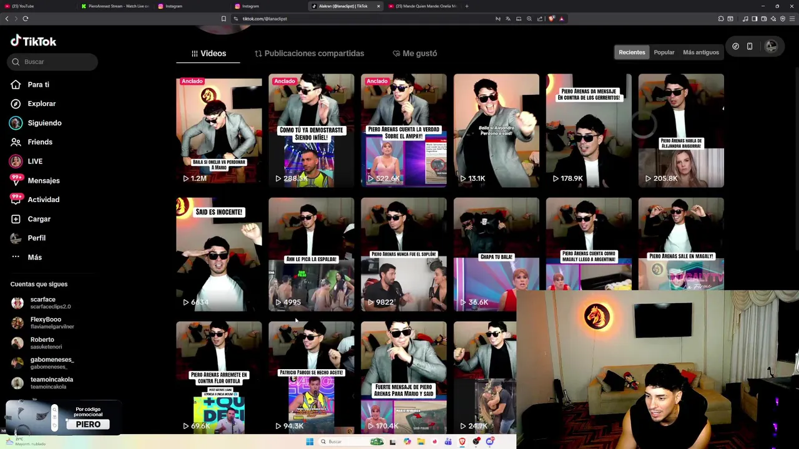Viewport: 799px width, 449px height.
Task: Open the video with 13.1K views
Action: tap(496, 130)
